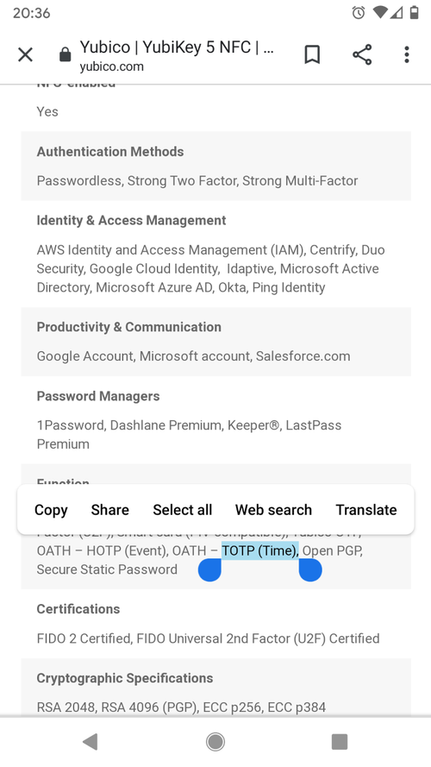The height and width of the screenshot is (767, 431).
Task: Tap the highlighted TOTP (Time) text
Action: click(x=260, y=550)
